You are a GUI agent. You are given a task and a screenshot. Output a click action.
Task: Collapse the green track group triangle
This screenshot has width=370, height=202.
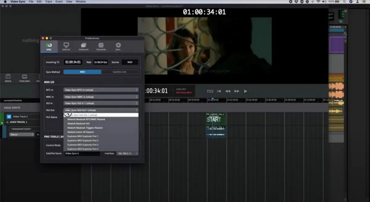2,123
